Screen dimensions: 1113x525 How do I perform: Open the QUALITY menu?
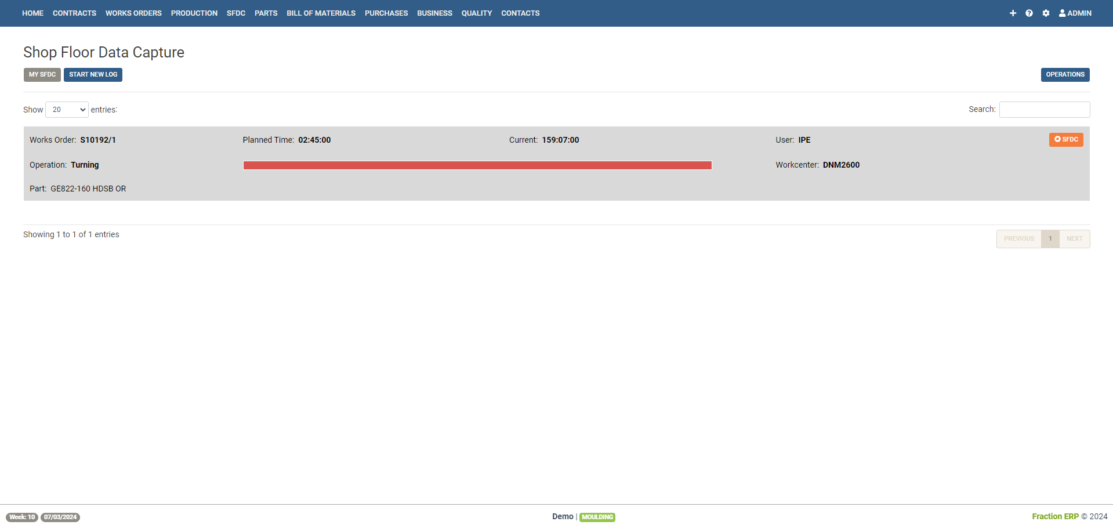[x=476, y=13]
